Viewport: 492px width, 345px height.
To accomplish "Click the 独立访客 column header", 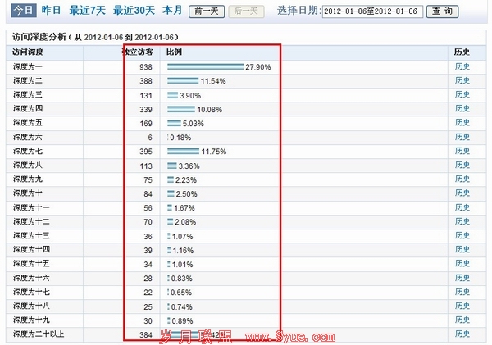I will click(137, 52).
